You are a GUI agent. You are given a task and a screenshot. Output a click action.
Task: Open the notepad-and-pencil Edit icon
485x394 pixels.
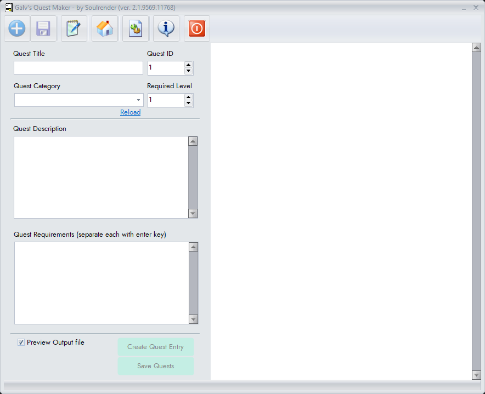[74, 28]
